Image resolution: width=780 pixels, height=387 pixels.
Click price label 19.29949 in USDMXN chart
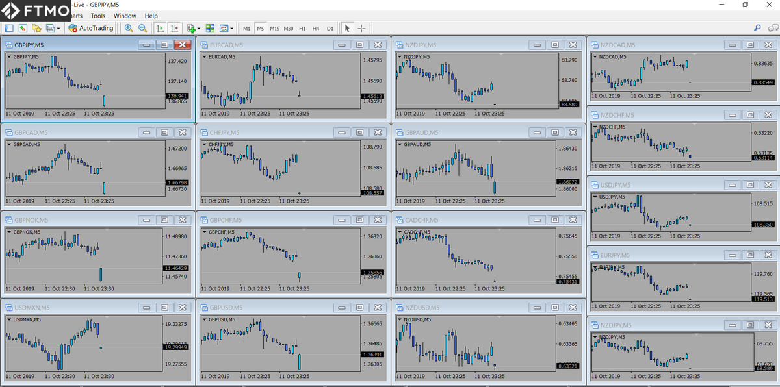tap(177, 347)
